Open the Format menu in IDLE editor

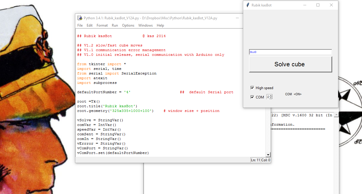click(102, 25)
